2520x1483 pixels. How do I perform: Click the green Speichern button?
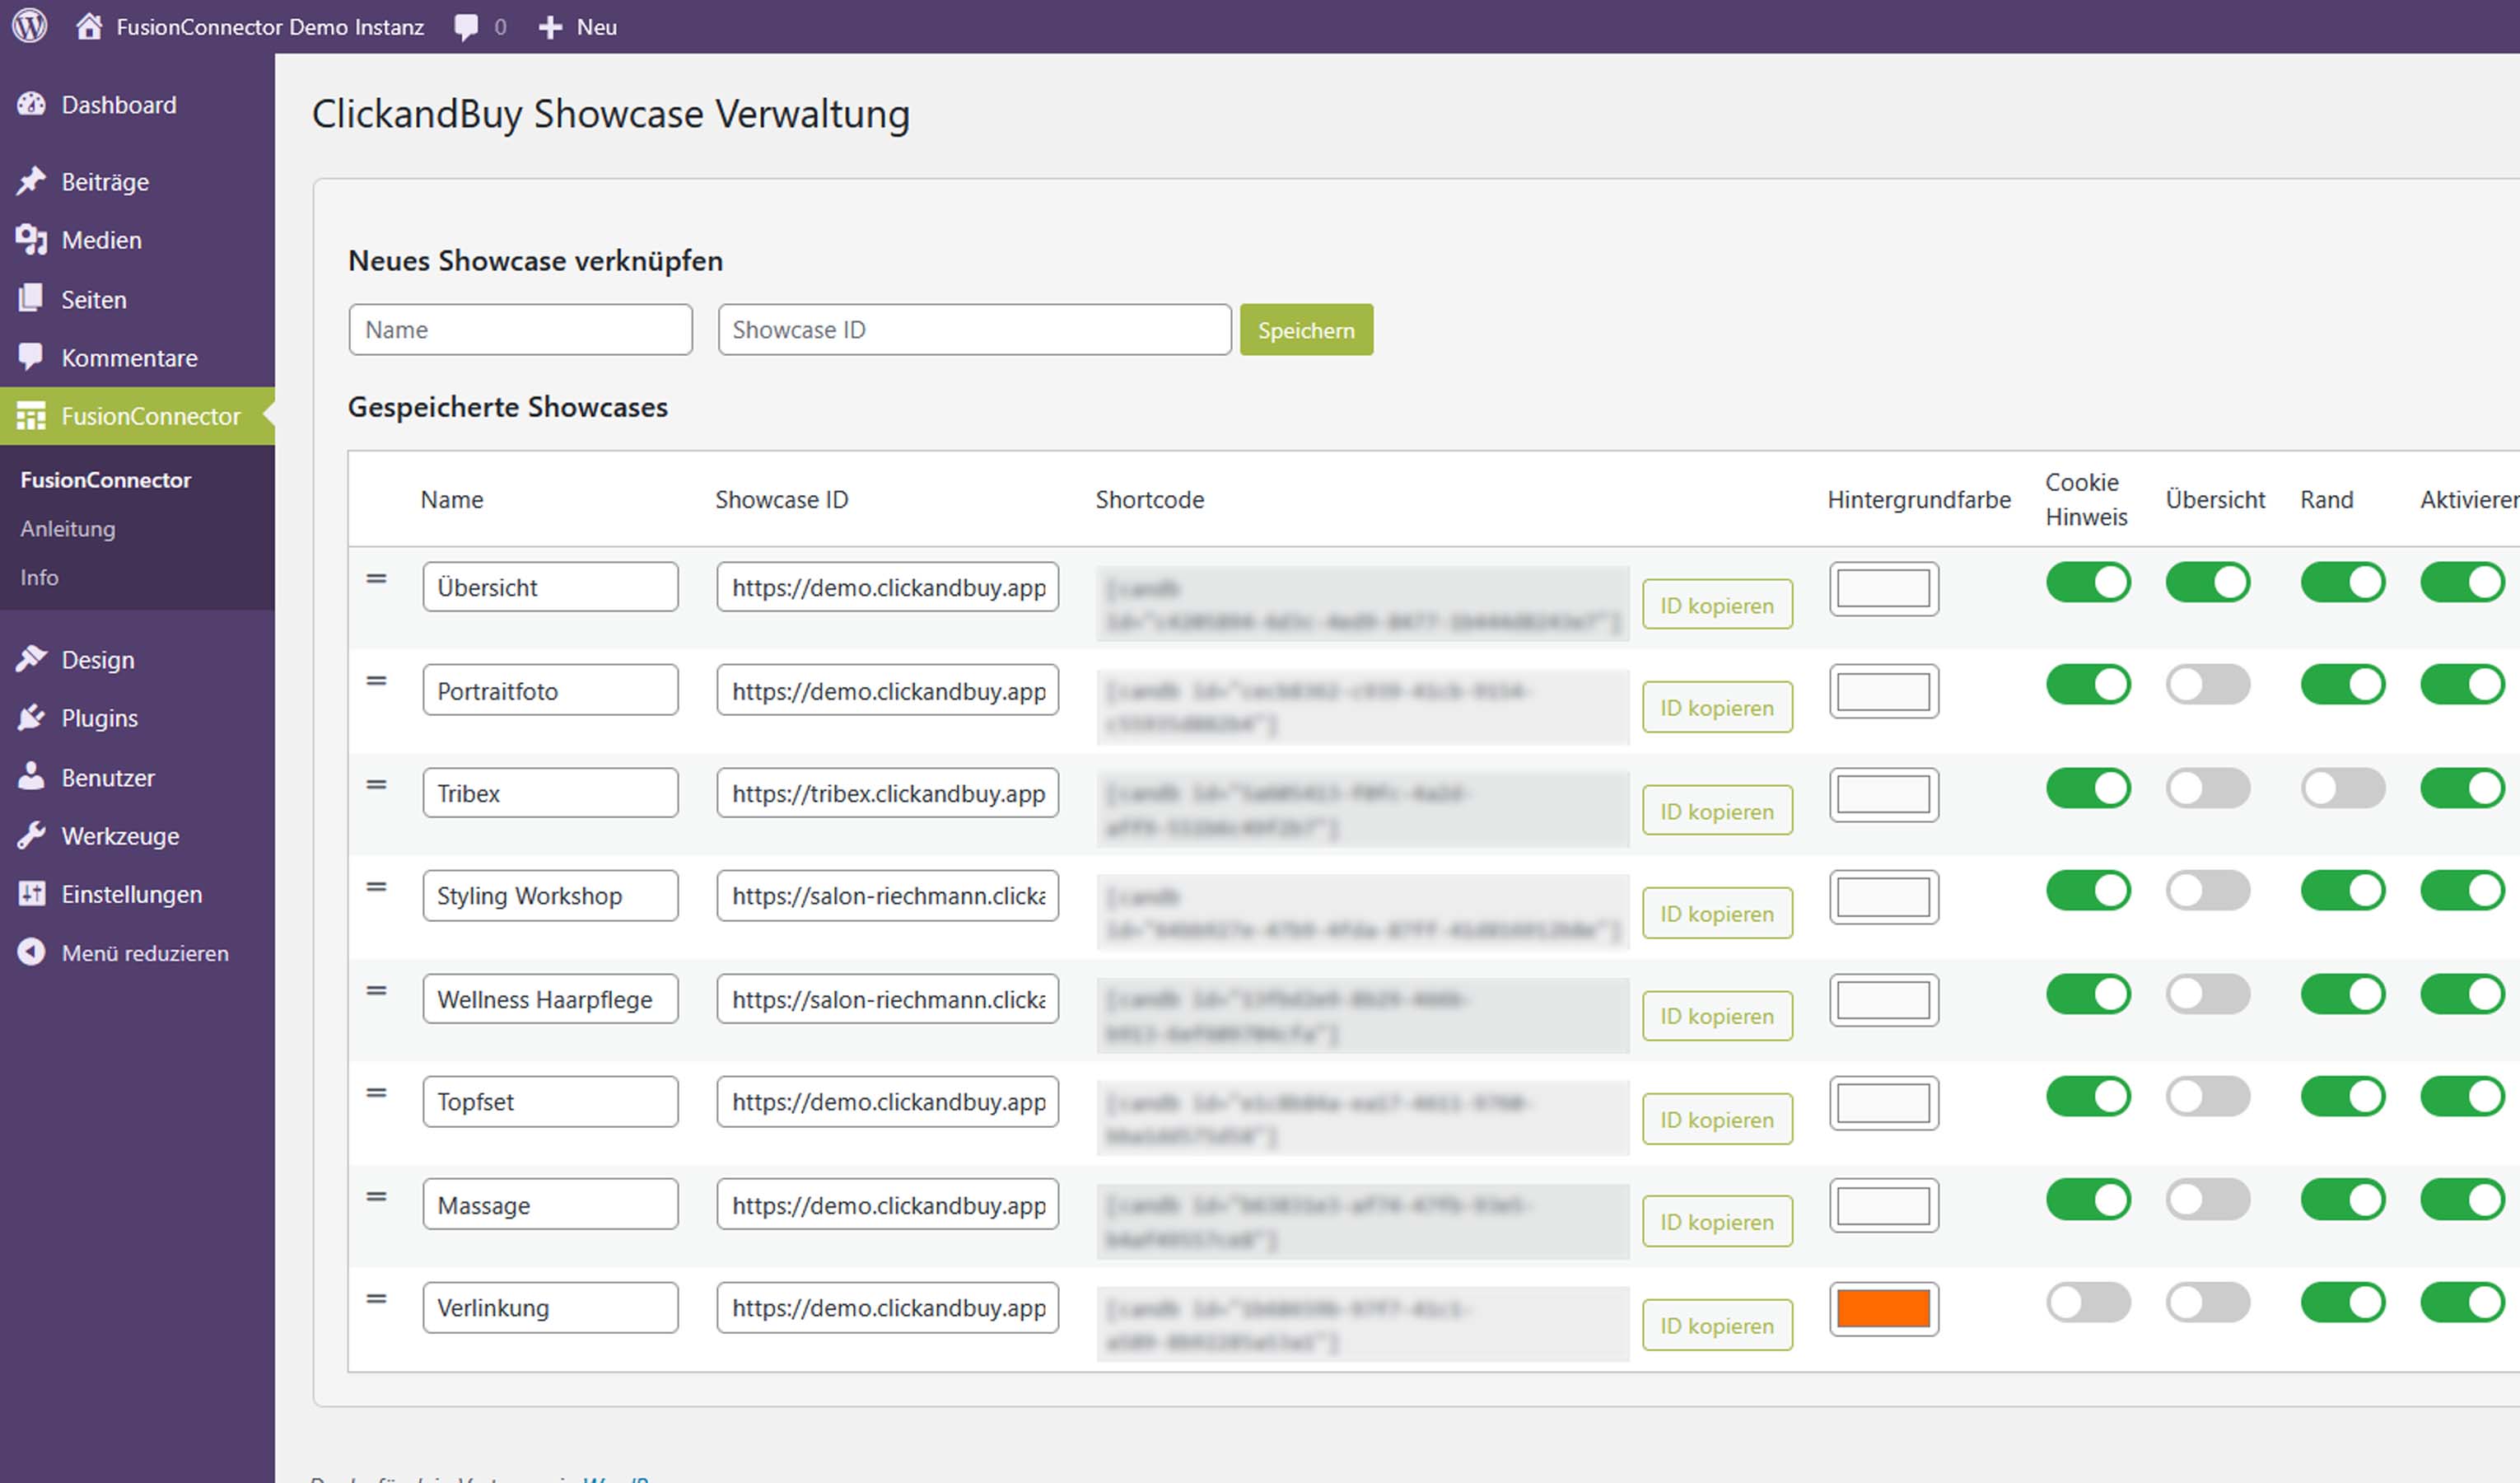click(x=1305, y=330)
